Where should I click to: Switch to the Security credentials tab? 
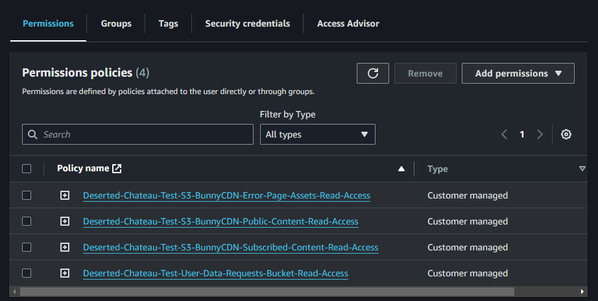pos(247,23)
